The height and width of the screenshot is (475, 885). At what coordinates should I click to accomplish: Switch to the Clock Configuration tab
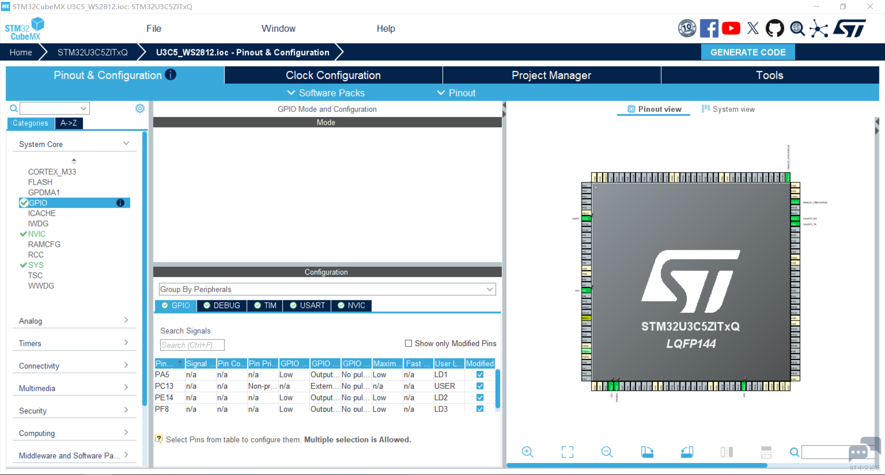pos(333,75)
